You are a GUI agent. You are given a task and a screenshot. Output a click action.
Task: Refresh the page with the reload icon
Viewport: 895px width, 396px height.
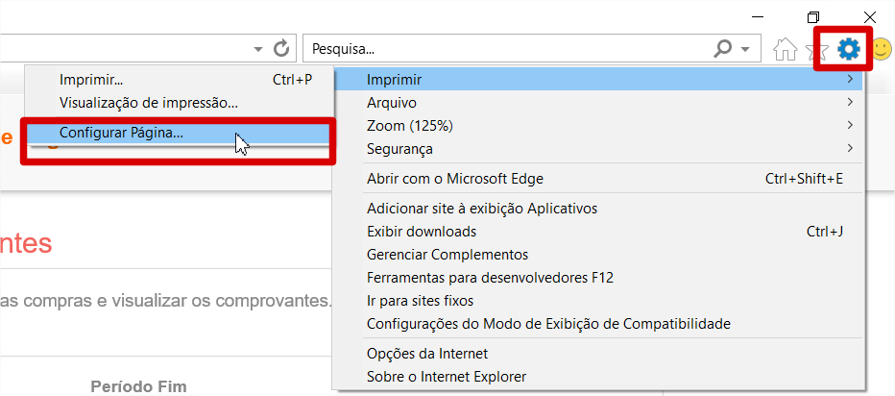[x=281, y=49]
